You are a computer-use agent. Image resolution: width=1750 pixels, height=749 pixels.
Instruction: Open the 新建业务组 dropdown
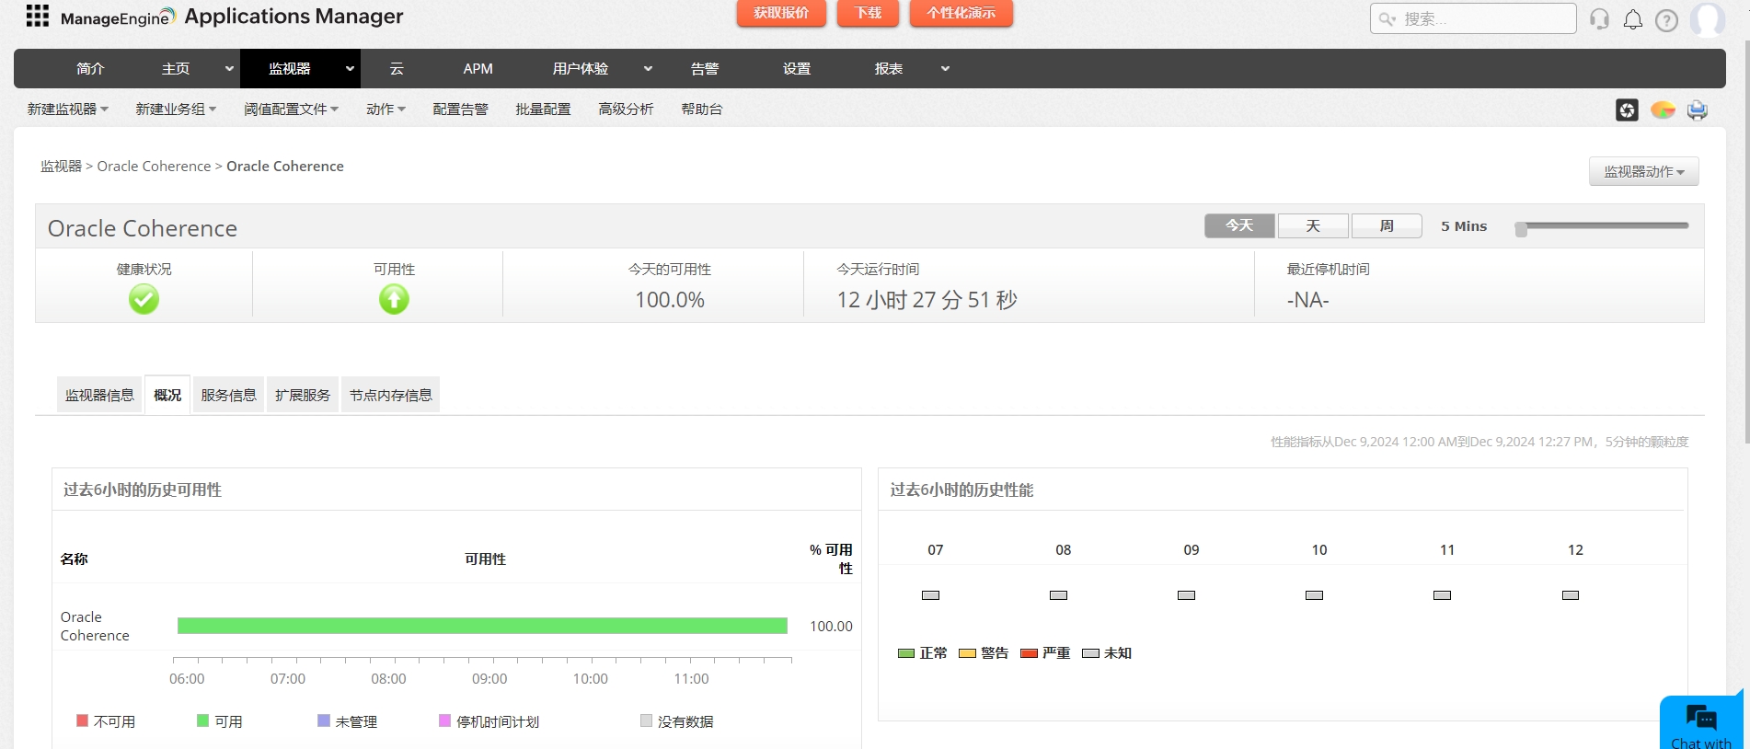(176, 109)
